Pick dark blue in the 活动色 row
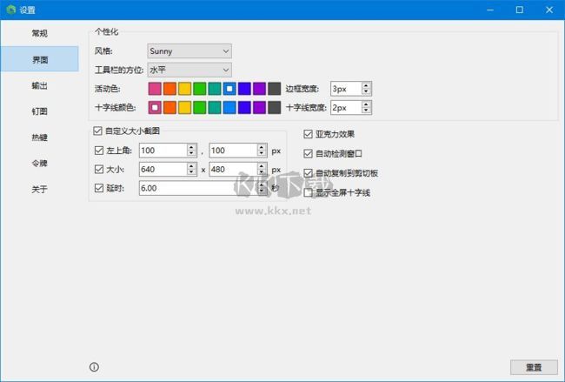This screenshot has width=565, height=382. click(244, 89)
